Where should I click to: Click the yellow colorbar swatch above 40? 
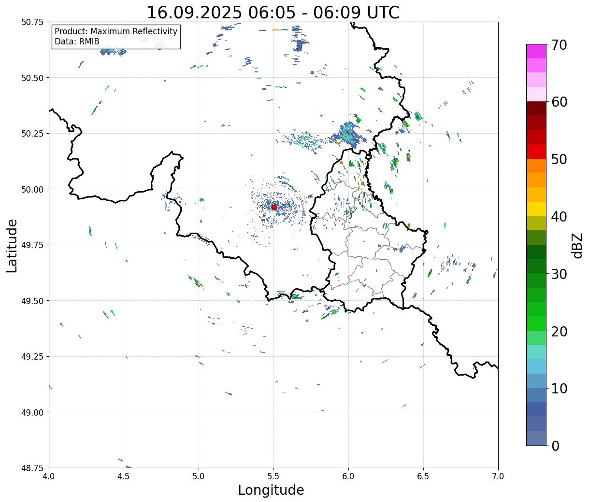pyautogui.click(x=536, y=209)
